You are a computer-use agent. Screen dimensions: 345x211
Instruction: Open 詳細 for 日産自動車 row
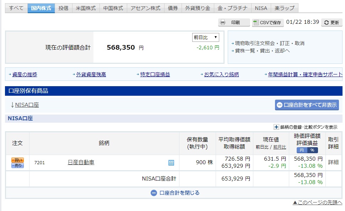tap(333, 162)
